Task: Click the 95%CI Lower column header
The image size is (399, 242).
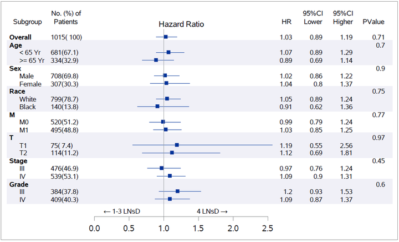Action: click(x=313, y=18)
